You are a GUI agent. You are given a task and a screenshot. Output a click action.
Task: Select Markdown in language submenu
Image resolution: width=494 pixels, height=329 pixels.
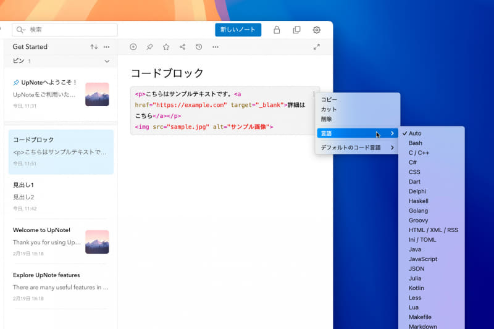(x=431, y=326)
